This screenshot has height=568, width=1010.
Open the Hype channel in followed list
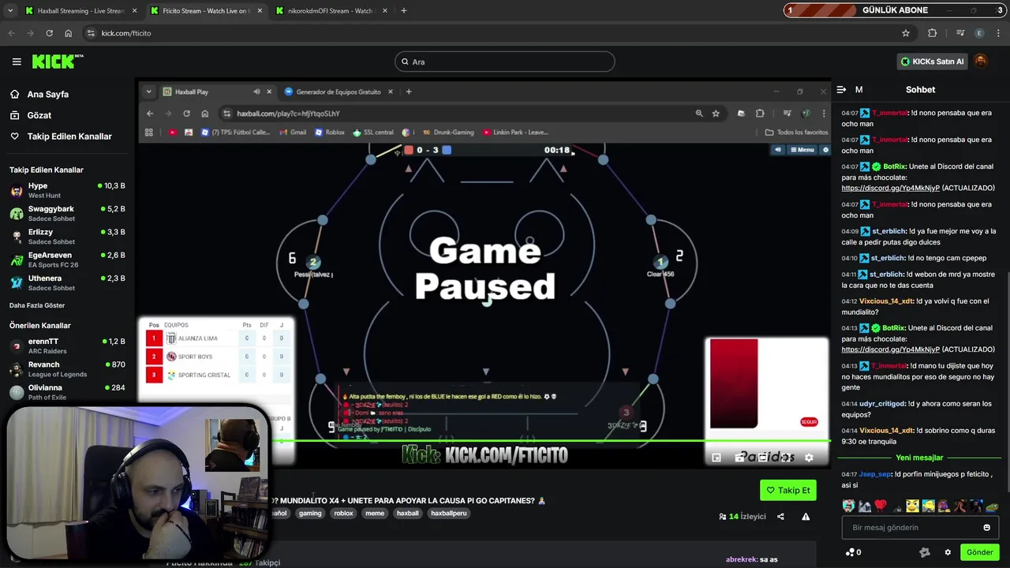(67, 190)
